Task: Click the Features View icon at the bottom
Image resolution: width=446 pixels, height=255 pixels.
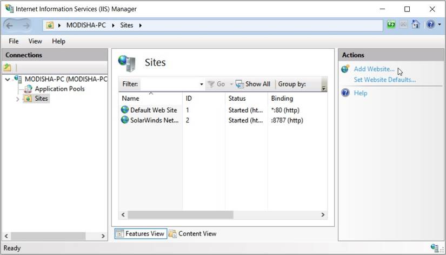Action: 120,234
